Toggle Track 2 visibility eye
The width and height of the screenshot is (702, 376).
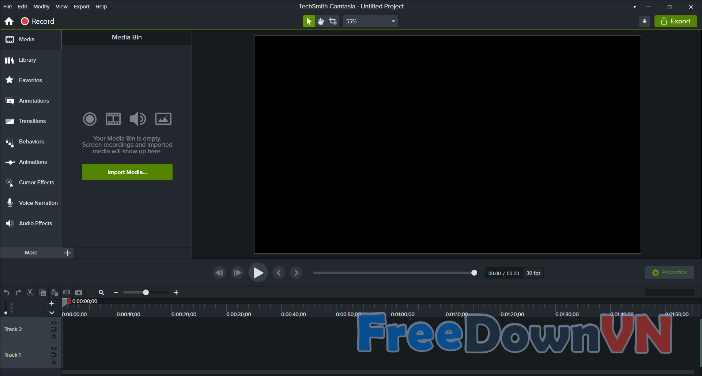pos(54,323)
